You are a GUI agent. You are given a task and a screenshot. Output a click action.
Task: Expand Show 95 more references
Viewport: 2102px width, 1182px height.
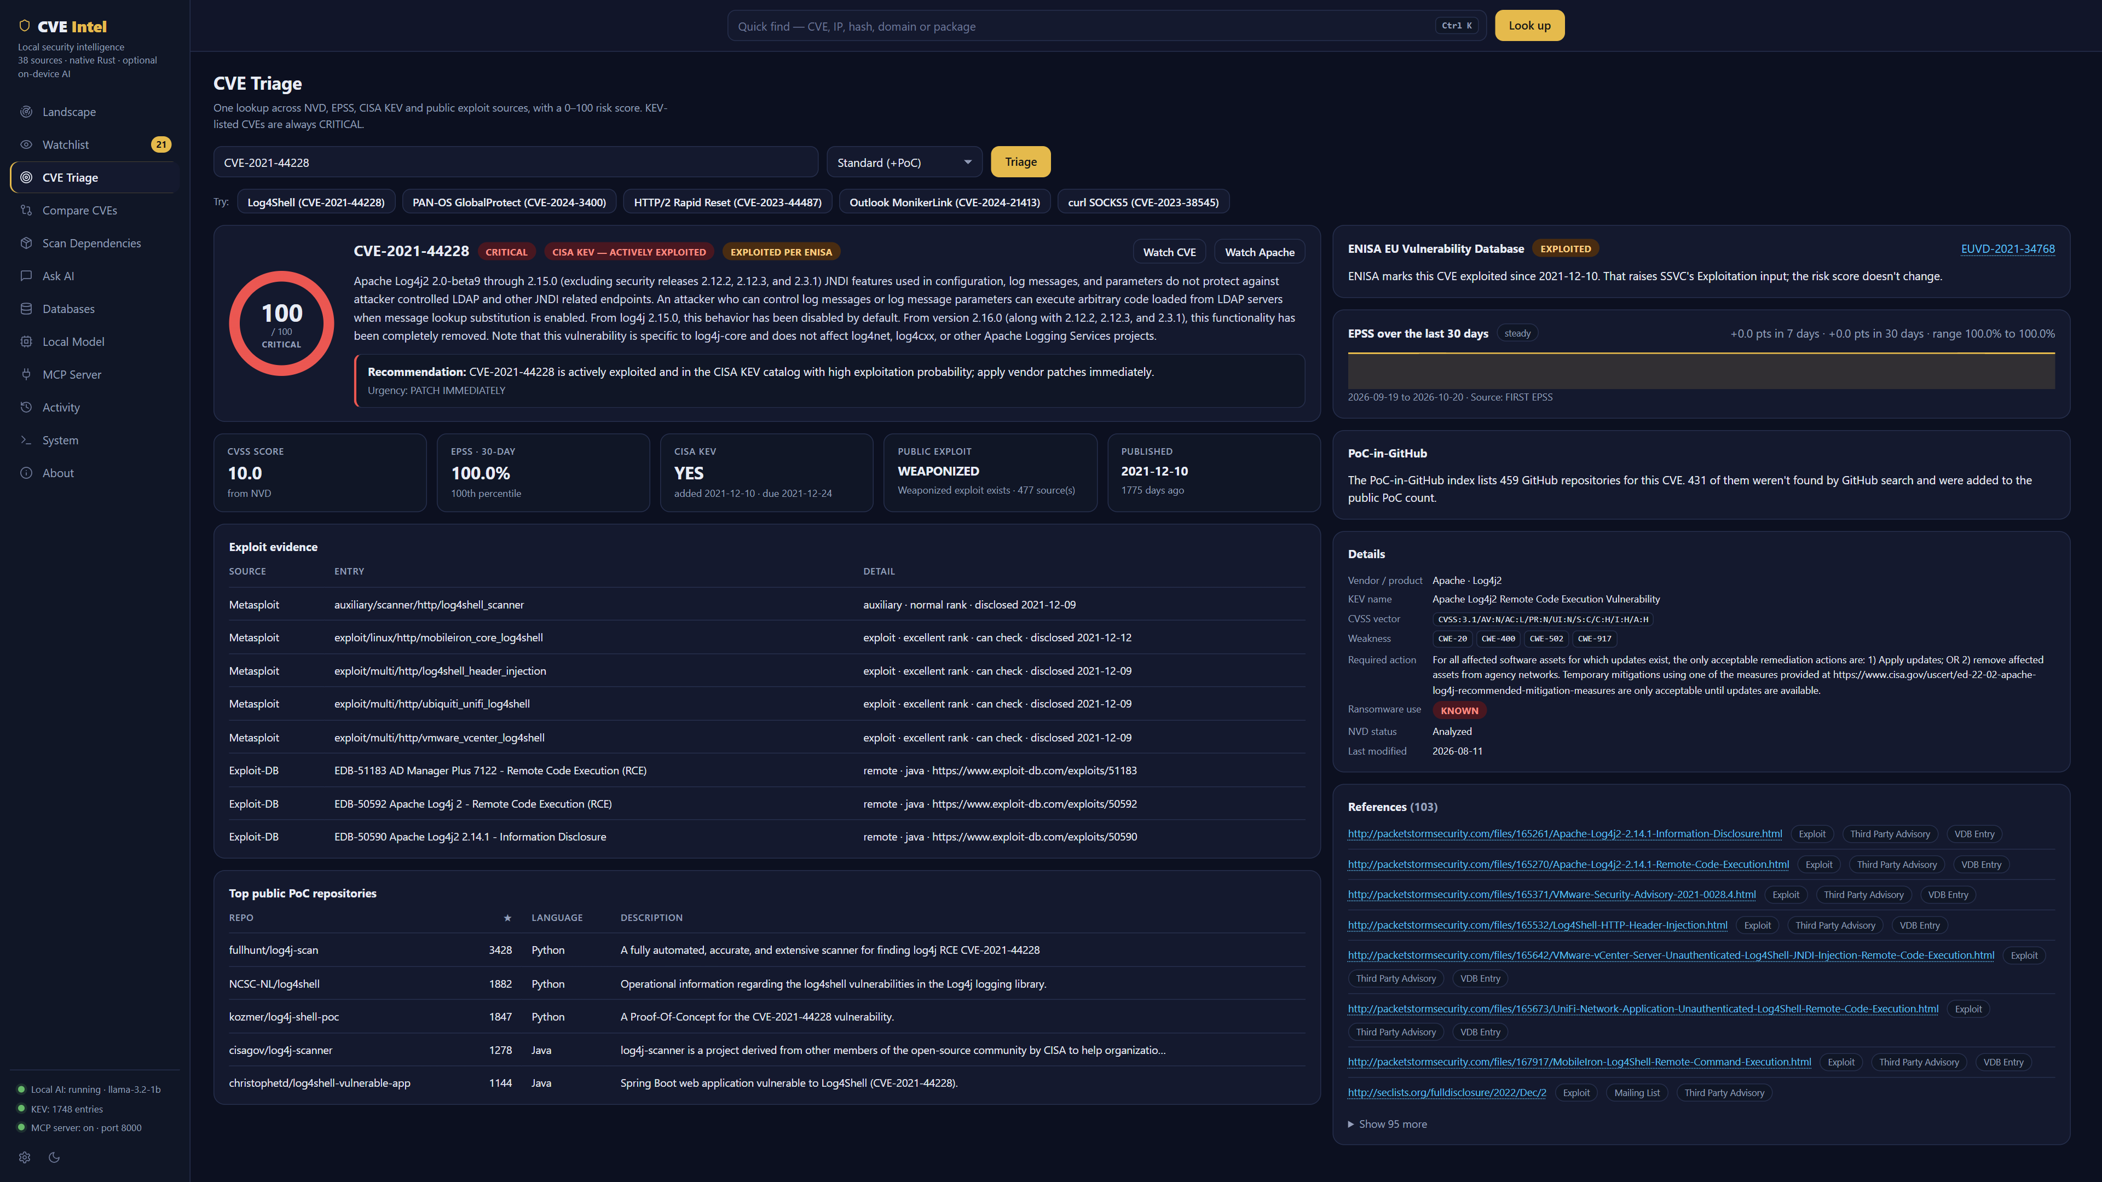click(1387, 1124)
